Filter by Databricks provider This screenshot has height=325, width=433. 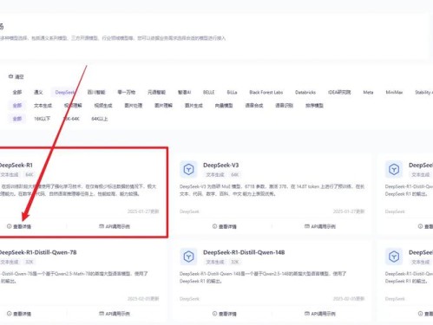tap(305, 92)
